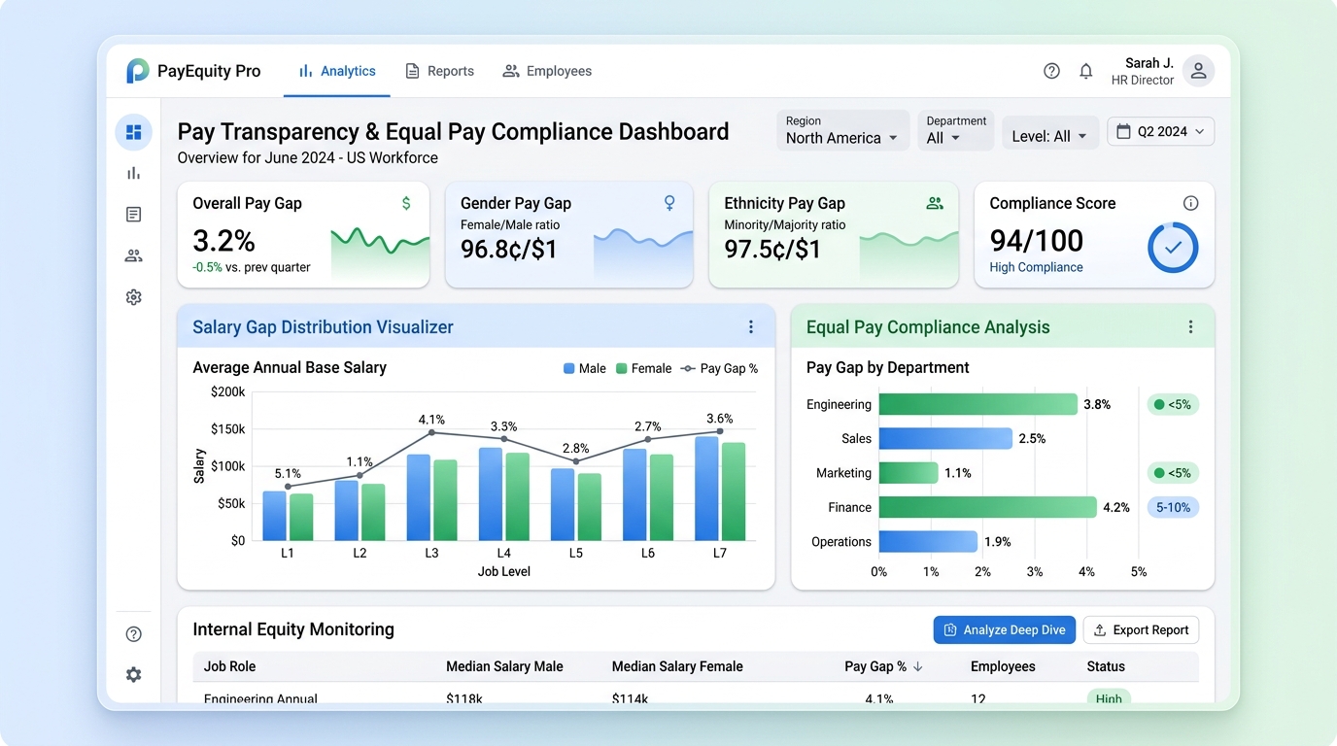Click the <5% badge next to Engineering

pos(1173,404)
